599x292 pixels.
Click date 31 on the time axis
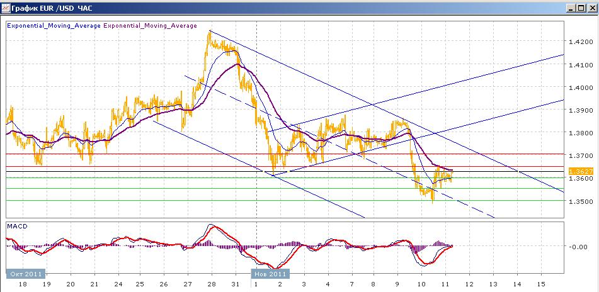click(236, 284)
